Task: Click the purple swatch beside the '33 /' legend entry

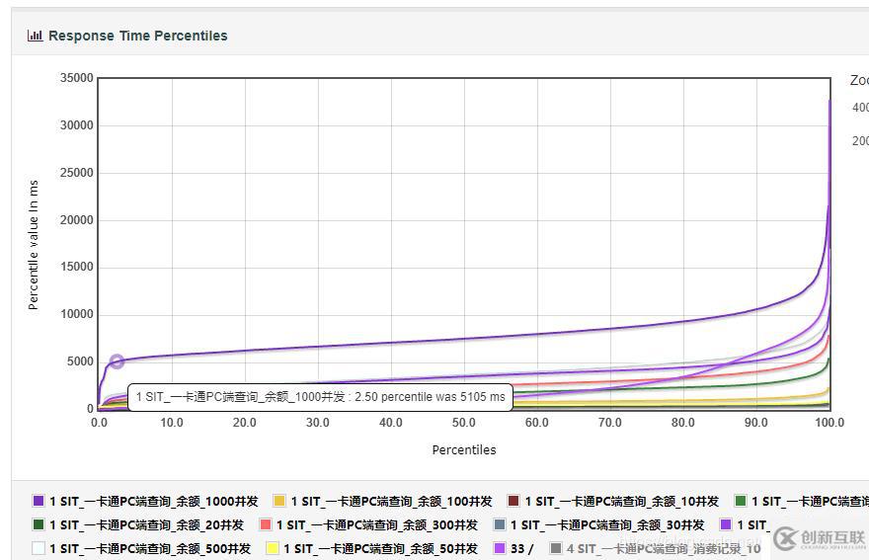Action: [500, 548]
